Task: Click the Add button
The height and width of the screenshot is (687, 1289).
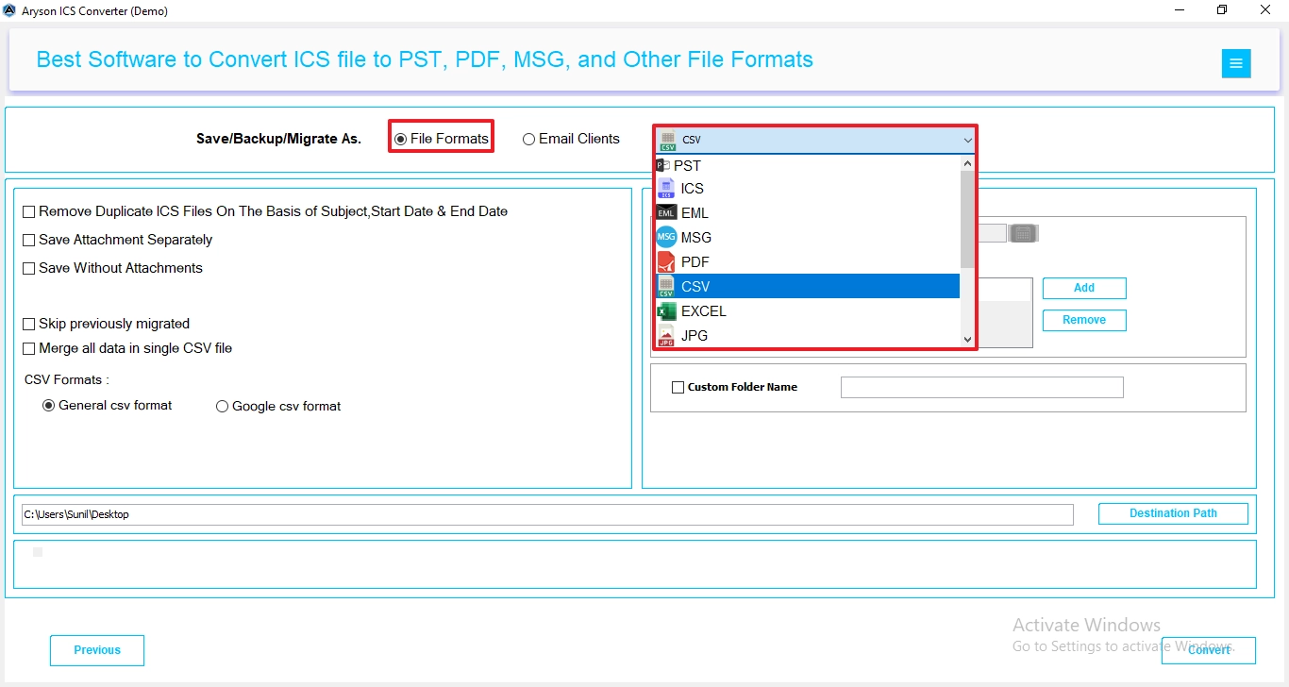Action: 1084,288
